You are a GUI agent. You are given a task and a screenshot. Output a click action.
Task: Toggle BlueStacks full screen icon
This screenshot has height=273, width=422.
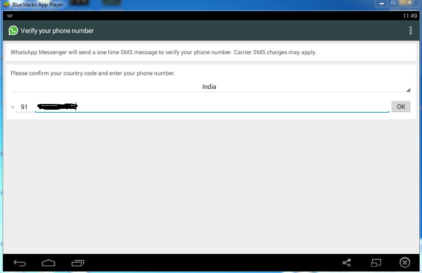(376, 263)
